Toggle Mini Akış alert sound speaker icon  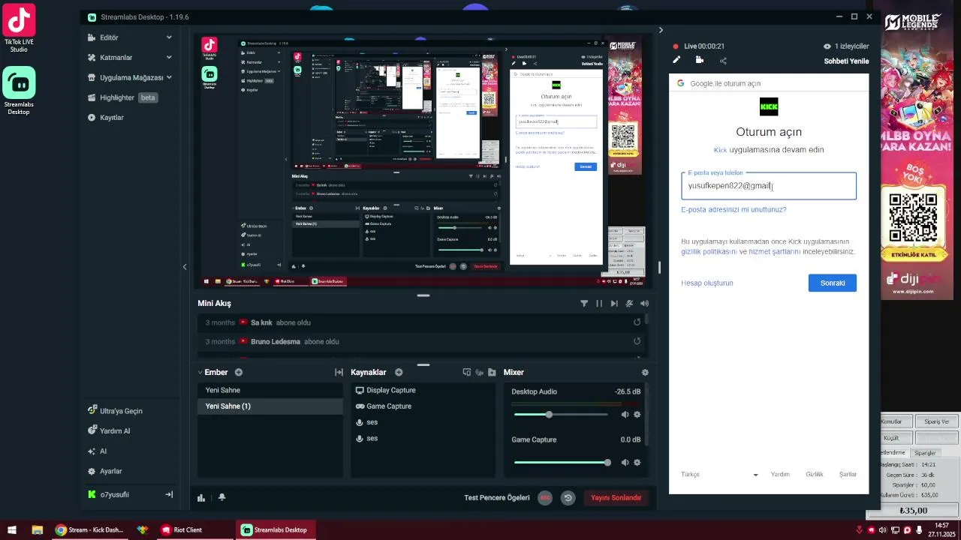pos(644,304)
